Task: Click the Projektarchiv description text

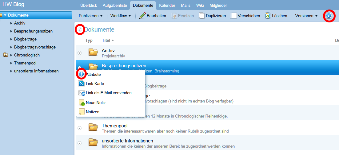Action: pos(113,56)
